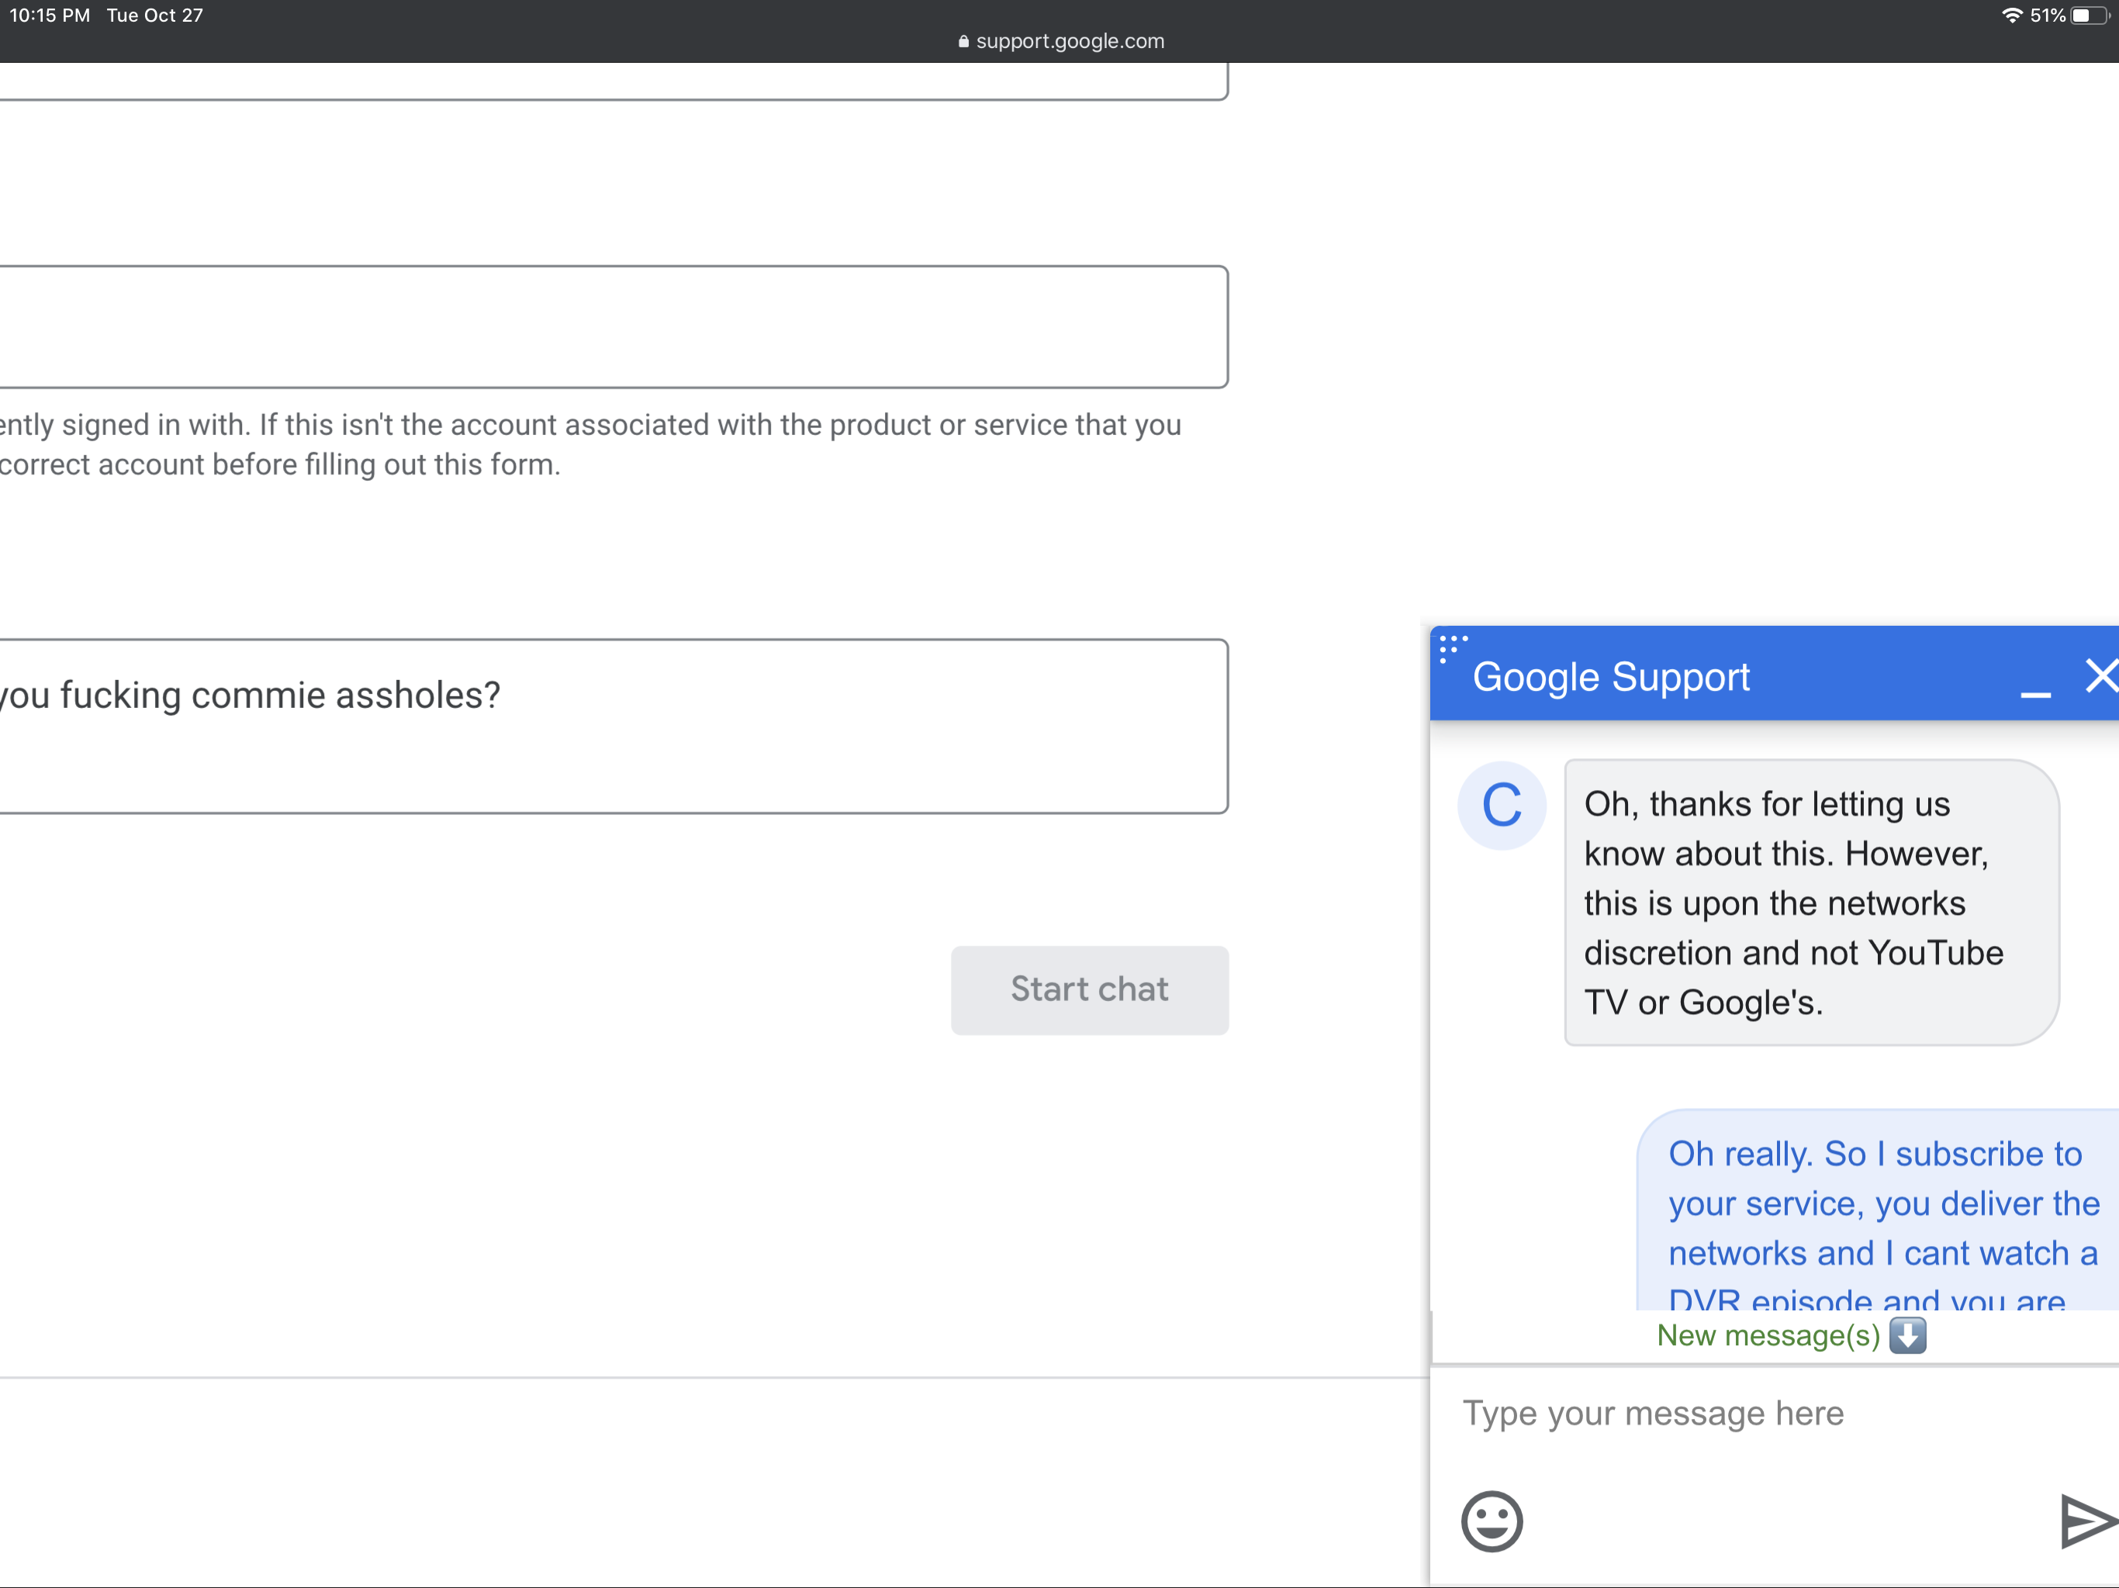Tap the lock icon beside the URL
Screen dimensions: 2119x1588
963,41
